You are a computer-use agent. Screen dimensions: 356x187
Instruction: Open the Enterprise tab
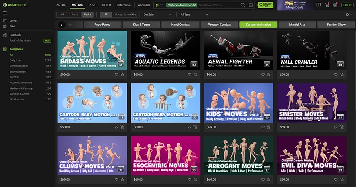click(123, 5)
